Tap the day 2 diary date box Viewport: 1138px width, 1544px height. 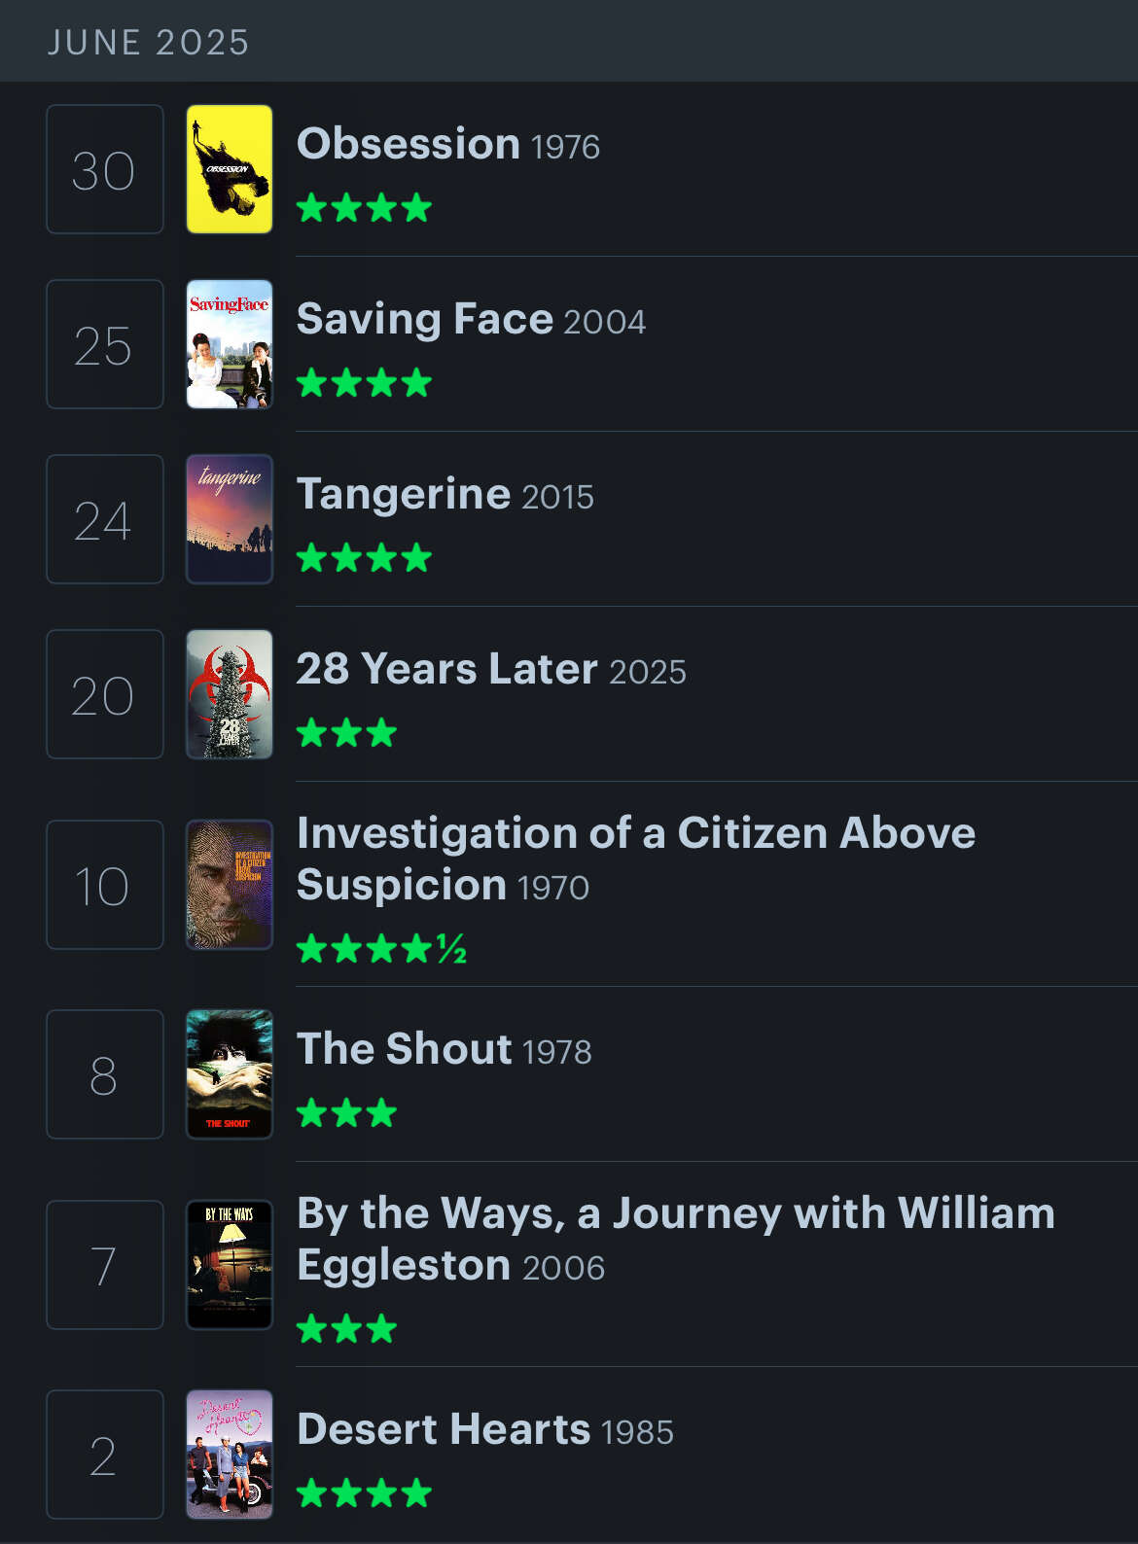pyautogui.click(x=105, y=1455)
